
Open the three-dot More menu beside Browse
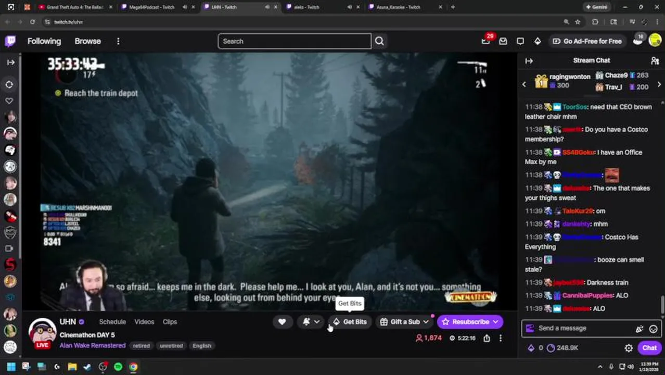(118, 41)
